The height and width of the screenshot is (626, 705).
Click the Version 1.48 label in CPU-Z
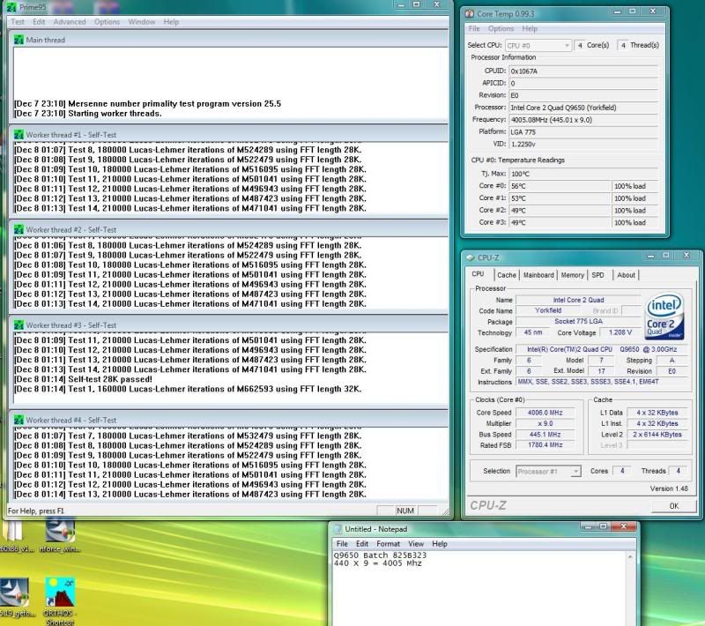(669, 488)
